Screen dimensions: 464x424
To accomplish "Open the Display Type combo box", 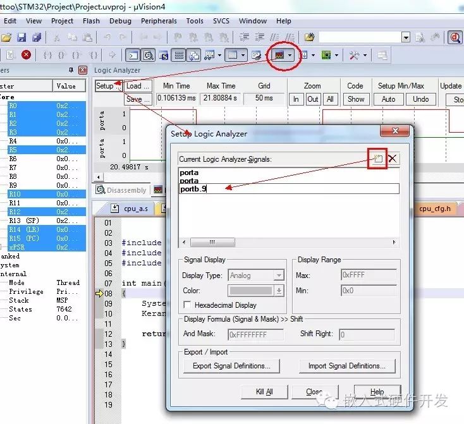I will pyautogui.click(x=256, y=275).
